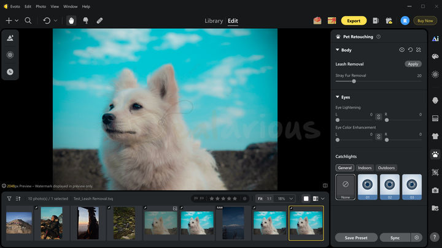442x248 pixels.
Task: Open the camera panel on the right sidebar
Action: click(x=435, y=190)
